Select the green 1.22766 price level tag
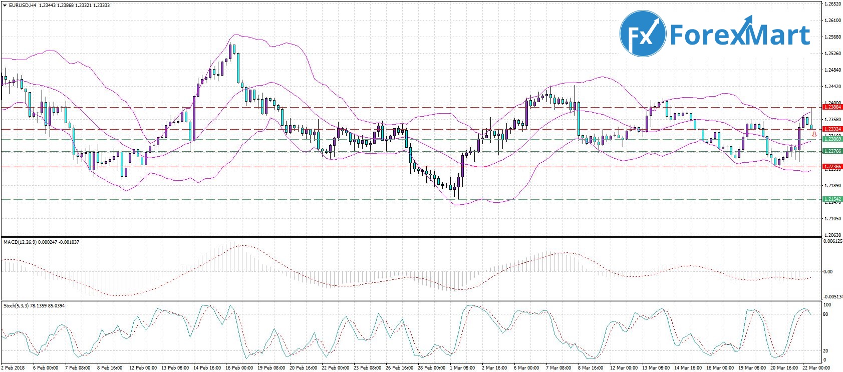Viewport: 843px width, 372px height. 832,151
